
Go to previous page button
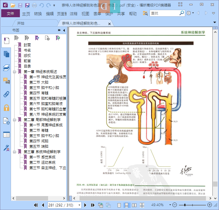pyautogui.click(x=43, y=205)
